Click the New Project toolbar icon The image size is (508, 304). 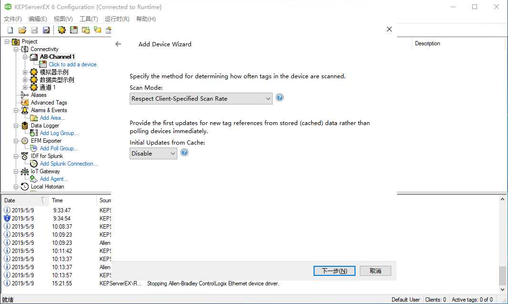coord(10,30)
